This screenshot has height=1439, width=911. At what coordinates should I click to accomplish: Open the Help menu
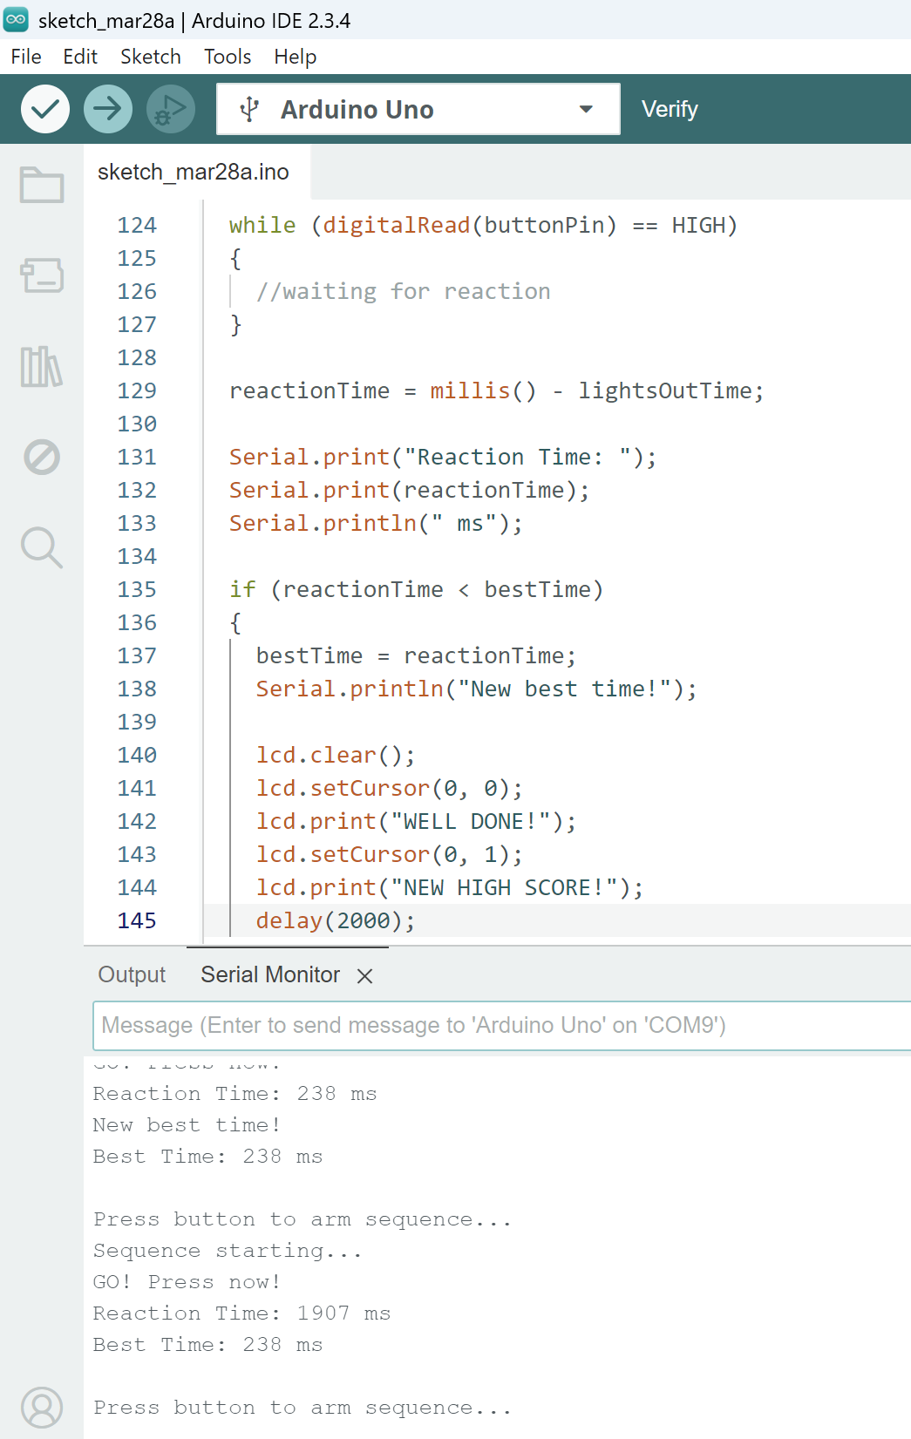(x=296, y=57)
